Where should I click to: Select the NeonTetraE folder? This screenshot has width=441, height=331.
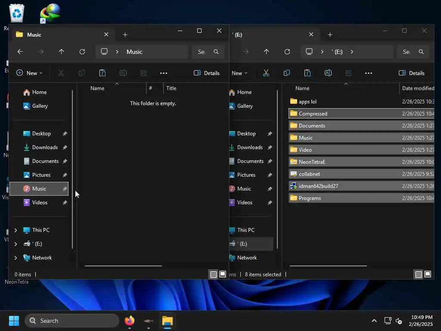[361, 162]
